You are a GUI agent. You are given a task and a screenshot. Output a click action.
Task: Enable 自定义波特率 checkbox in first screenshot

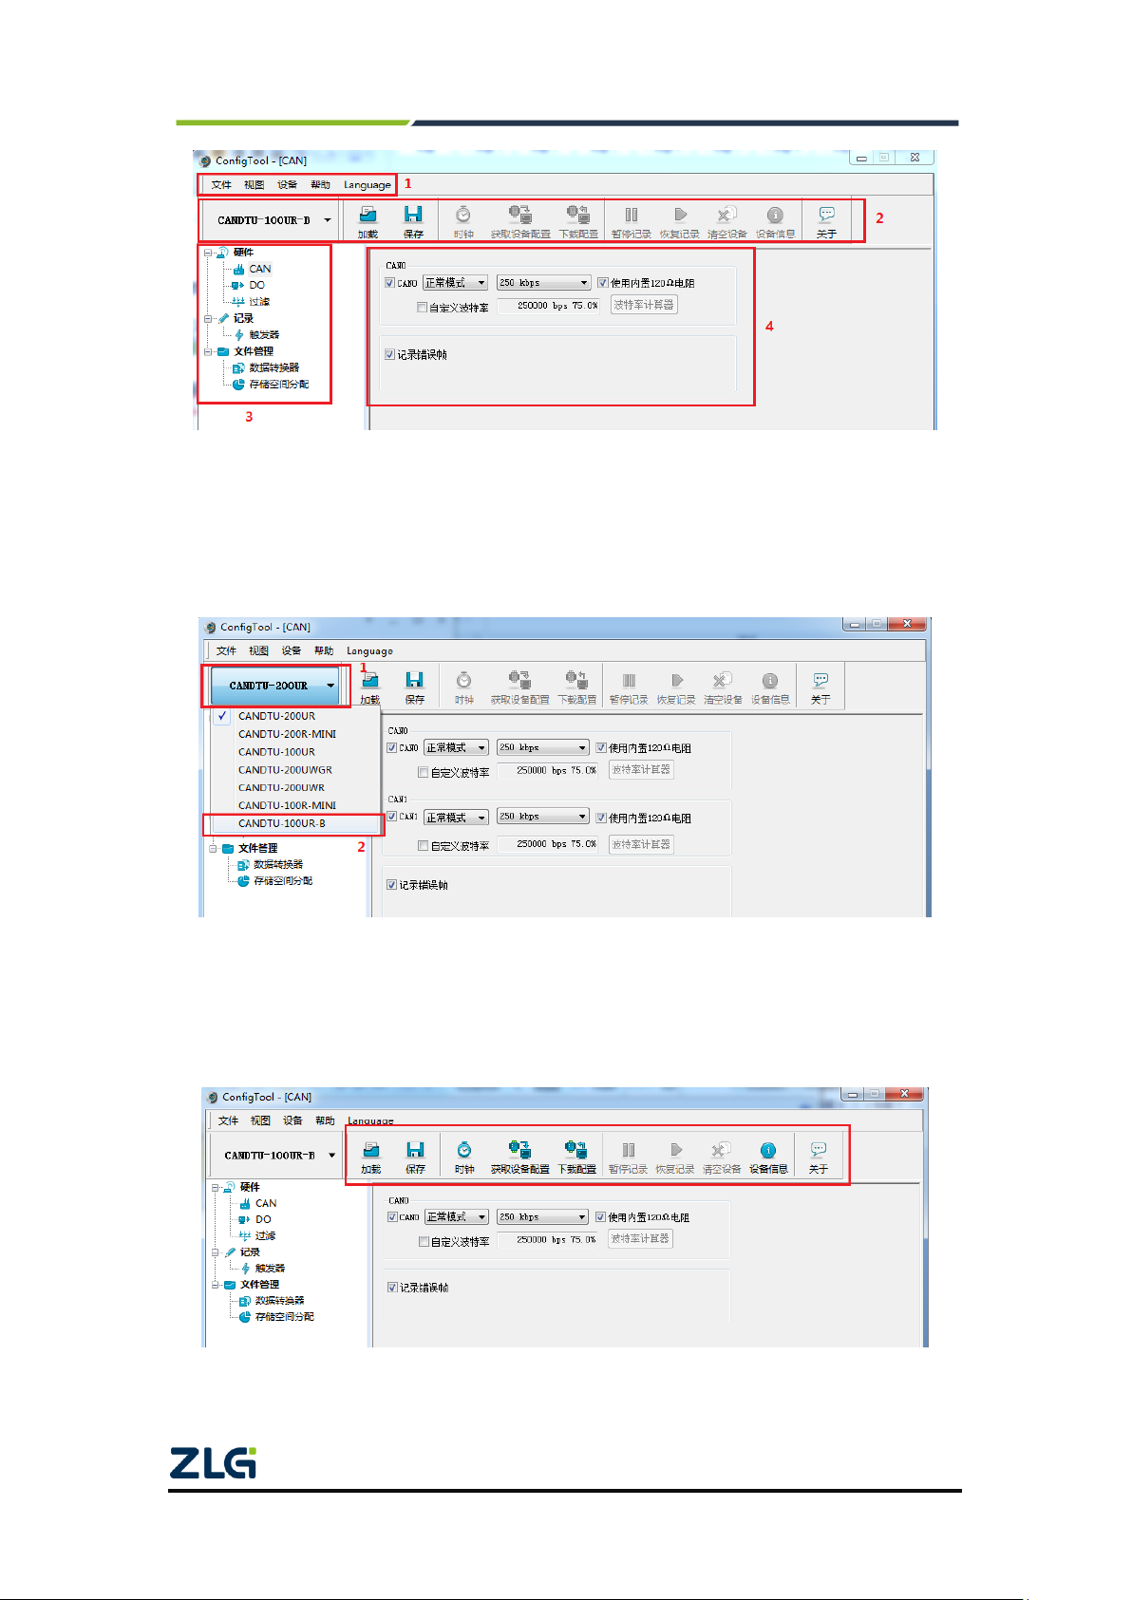[422, 307]
